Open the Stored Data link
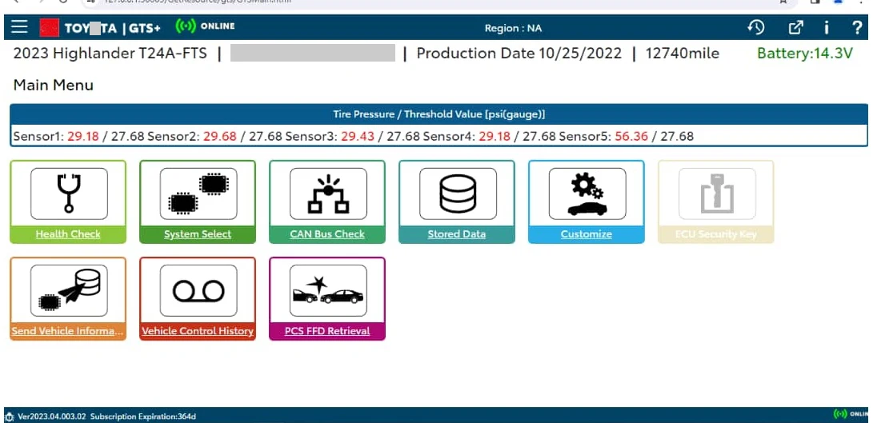The height and width of the screenshot is (423, 877). click(456, 234)
